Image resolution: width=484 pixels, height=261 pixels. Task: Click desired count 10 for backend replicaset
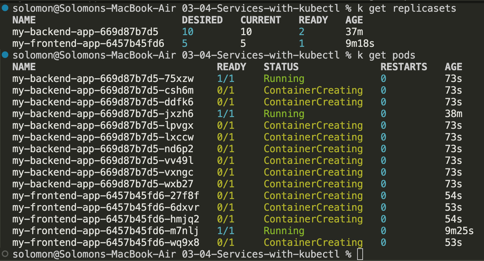click(x=188, y=32)
